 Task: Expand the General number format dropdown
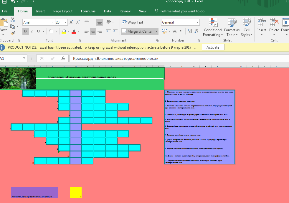[197, 22]
